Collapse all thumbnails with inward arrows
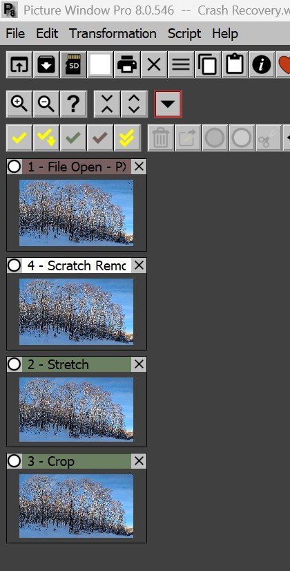This screenshot has height=571, width=290. [107, 104]
